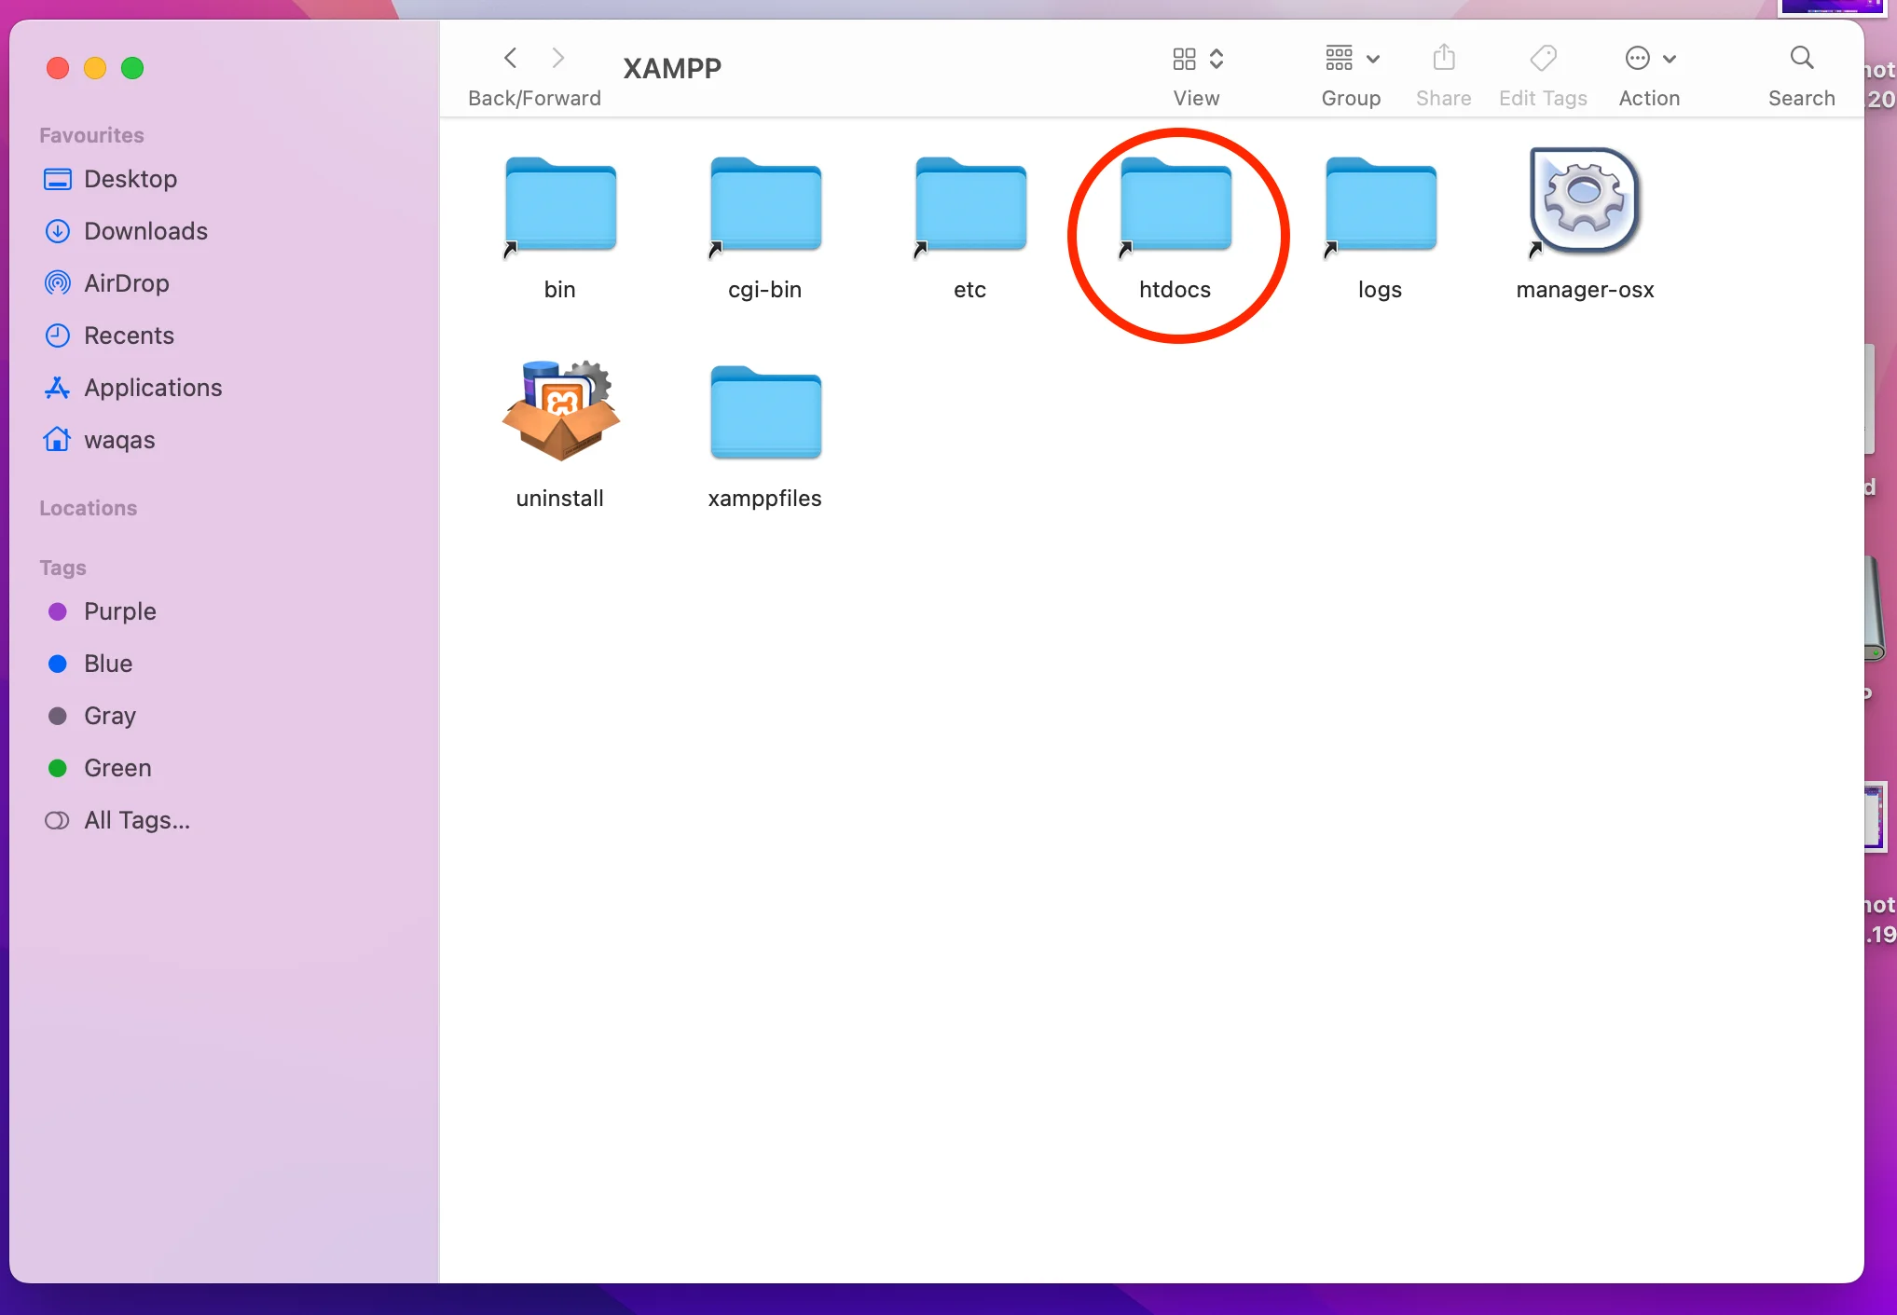Open the Group dropdown
1897x1315 pixels.
[1352, 58]
